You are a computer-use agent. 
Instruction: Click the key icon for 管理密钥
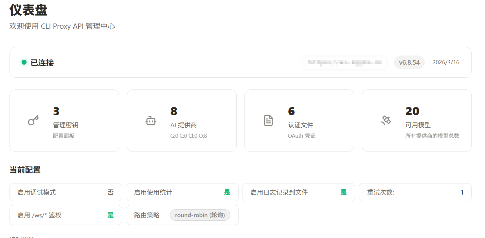[x=33, y=120]
